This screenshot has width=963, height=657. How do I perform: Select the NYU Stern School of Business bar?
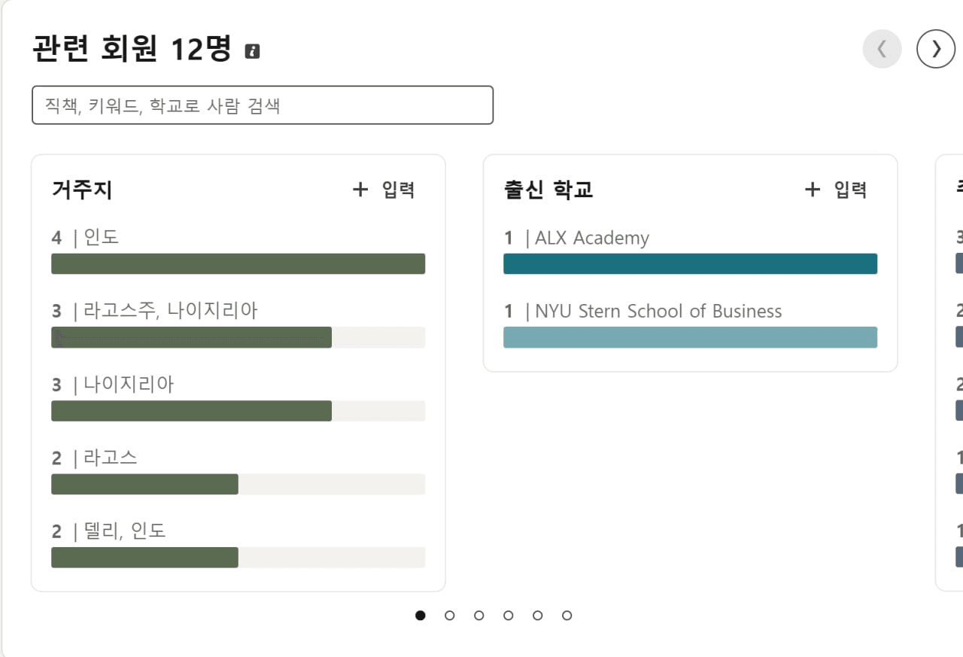click(691, 337)
